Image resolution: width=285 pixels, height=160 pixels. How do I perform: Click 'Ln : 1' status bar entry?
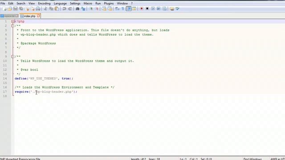click(183, 159)
